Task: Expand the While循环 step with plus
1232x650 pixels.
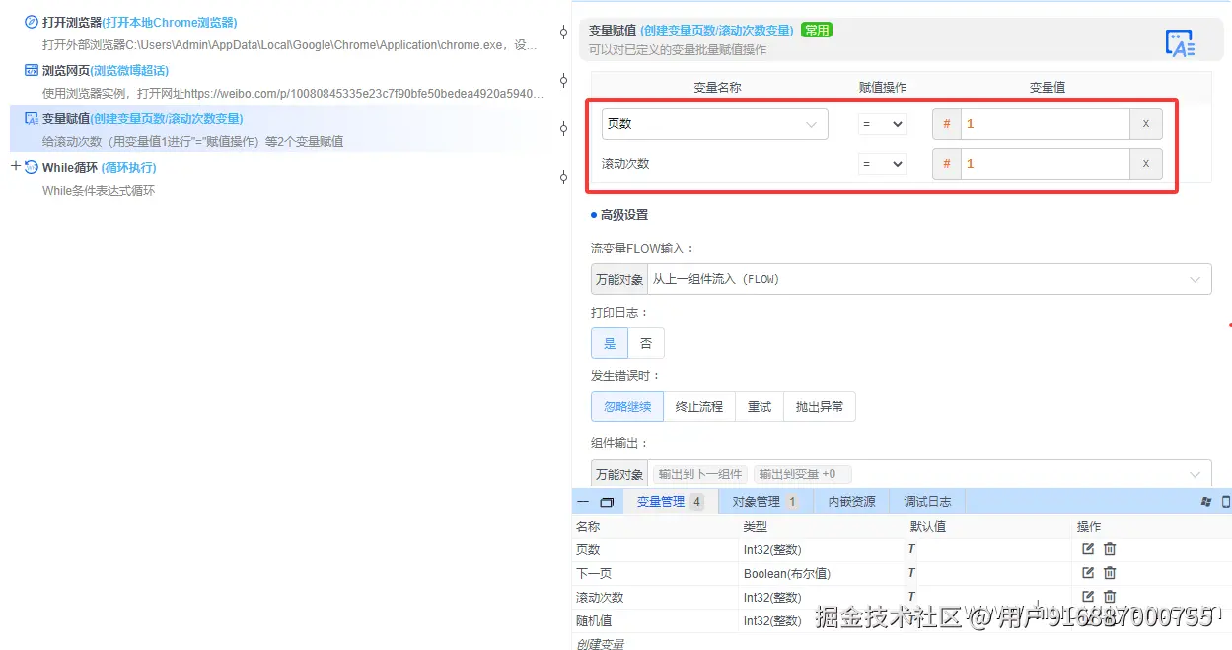Action: click(15, 166)
